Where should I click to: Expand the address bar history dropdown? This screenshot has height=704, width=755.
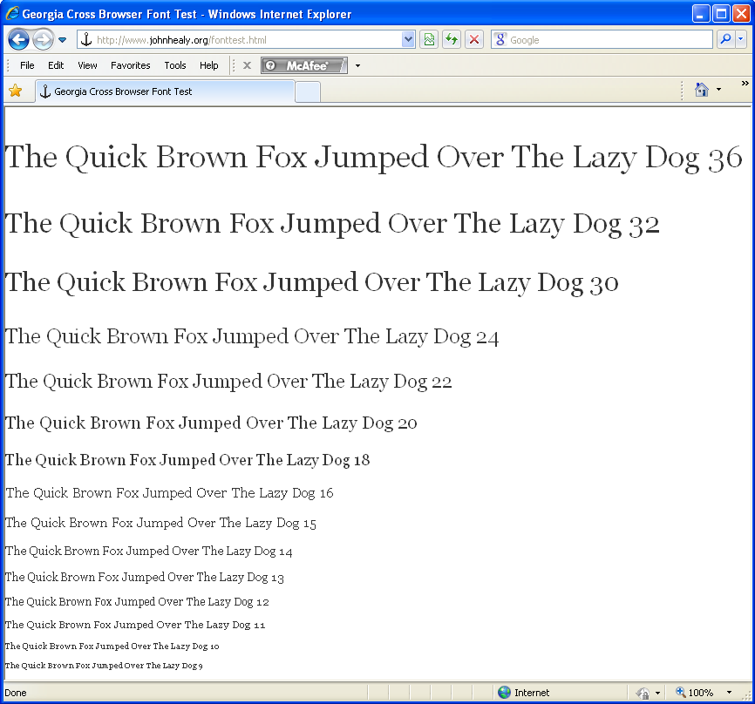[x=408, y=39]
